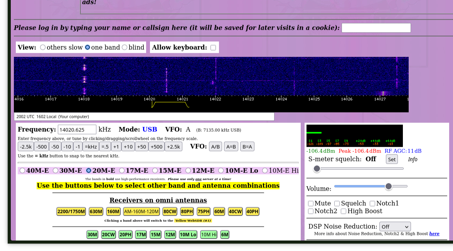Click the S-meter squelch Set button
Viewport: 453px width, 251px height.
click(x=392, y=159)
